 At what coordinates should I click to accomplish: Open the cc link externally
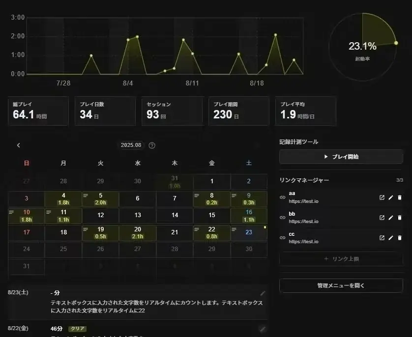pos(382,238)
